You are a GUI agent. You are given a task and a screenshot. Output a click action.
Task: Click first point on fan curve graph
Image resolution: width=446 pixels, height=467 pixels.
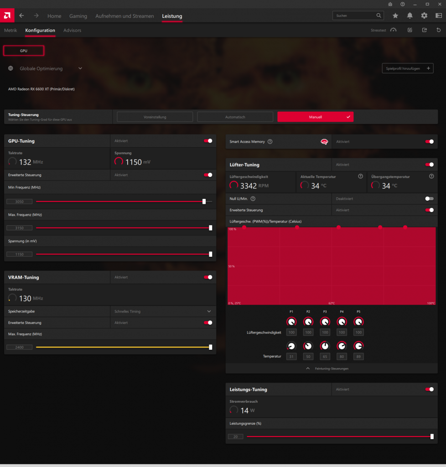click(x=244, y=227)
